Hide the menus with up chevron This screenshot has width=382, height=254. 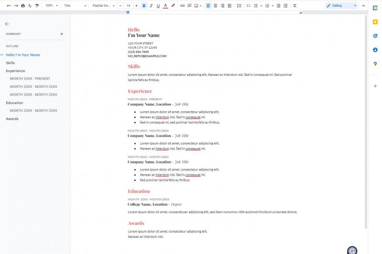[363, 6]
